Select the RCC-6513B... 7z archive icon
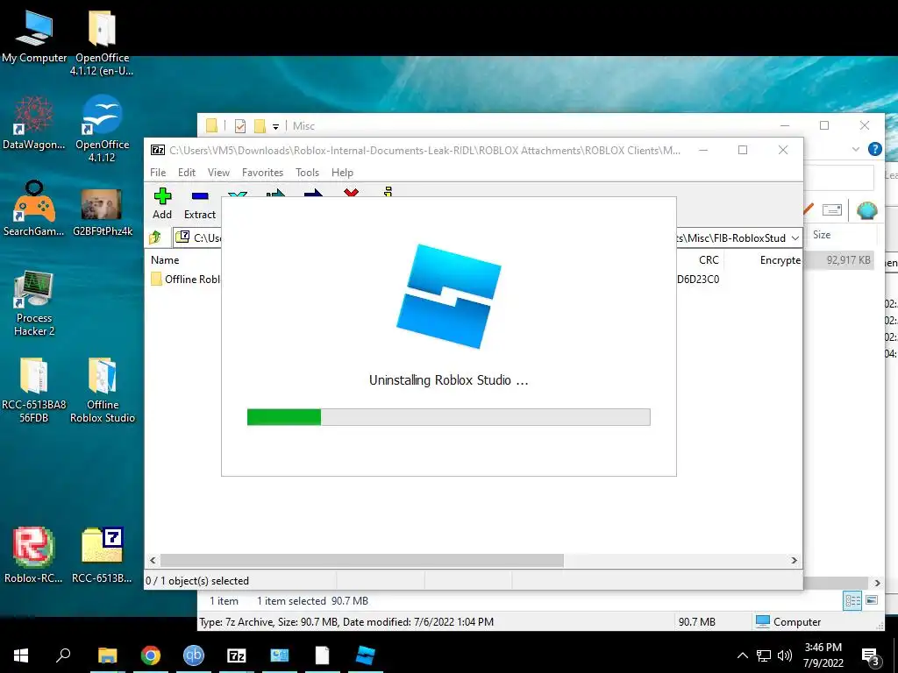Screen dimensions: 898x673 (x=102, y=554)
